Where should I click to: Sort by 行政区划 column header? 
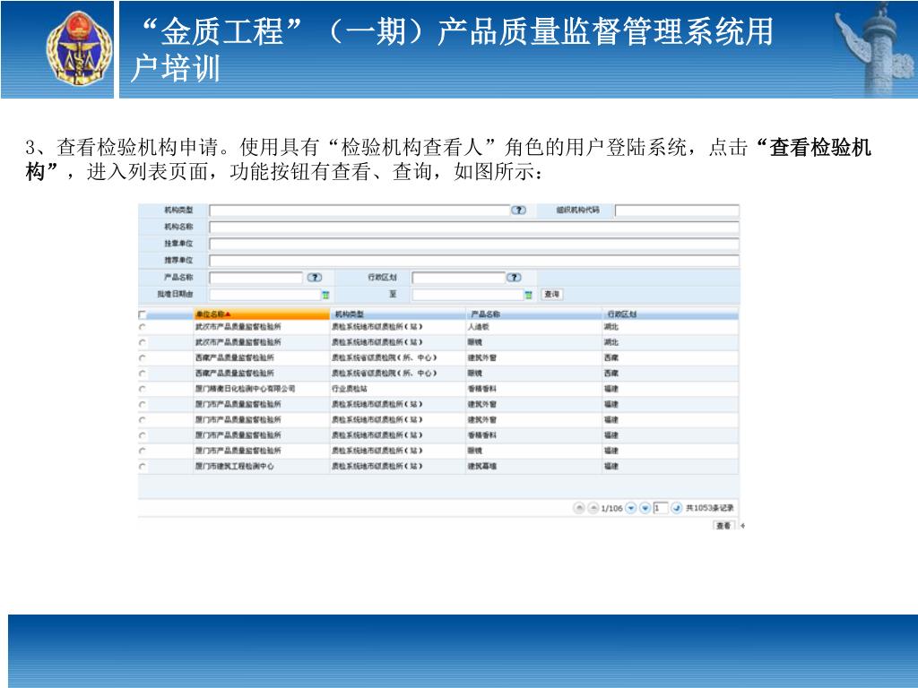click(671, 314)
